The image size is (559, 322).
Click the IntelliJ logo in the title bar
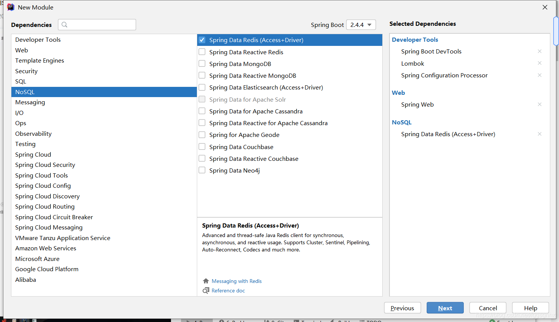(11, 7)
